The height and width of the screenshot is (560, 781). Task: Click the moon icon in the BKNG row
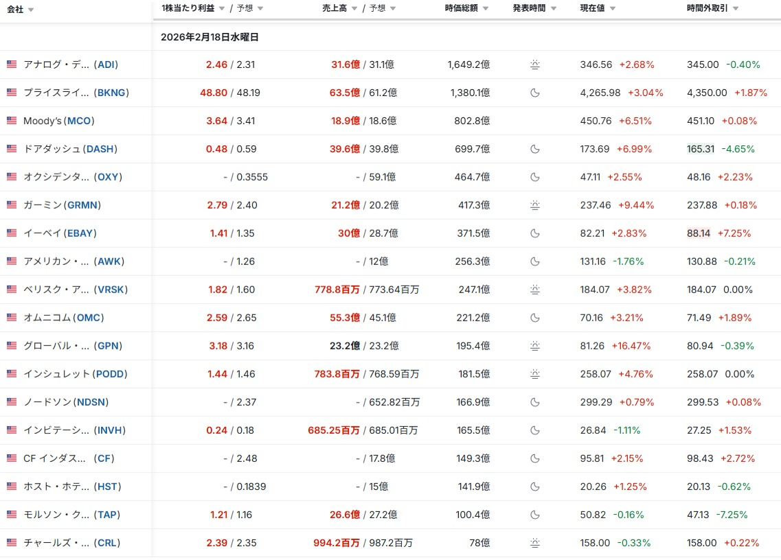[x=535, y=93]
